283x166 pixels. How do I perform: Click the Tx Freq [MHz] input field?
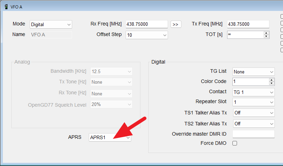[x=248, y=24]
